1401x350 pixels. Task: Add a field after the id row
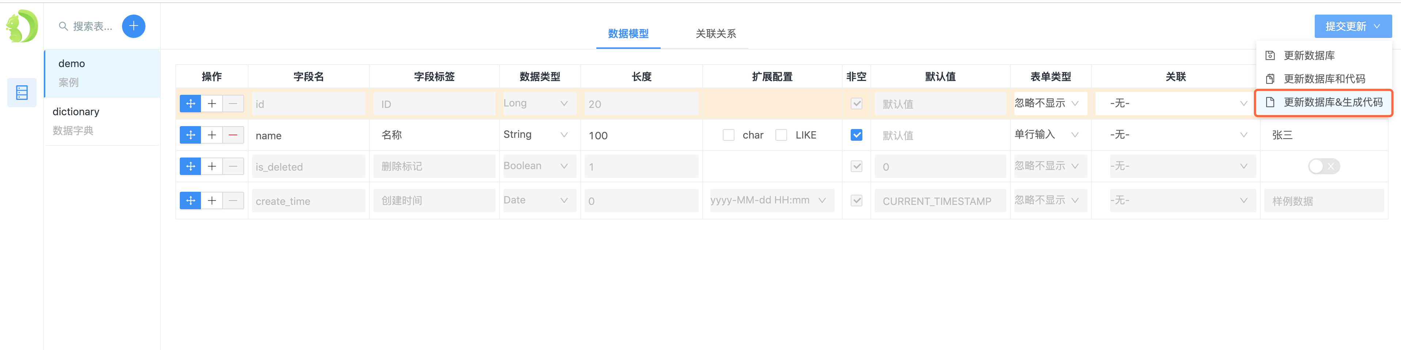(212, 104)
